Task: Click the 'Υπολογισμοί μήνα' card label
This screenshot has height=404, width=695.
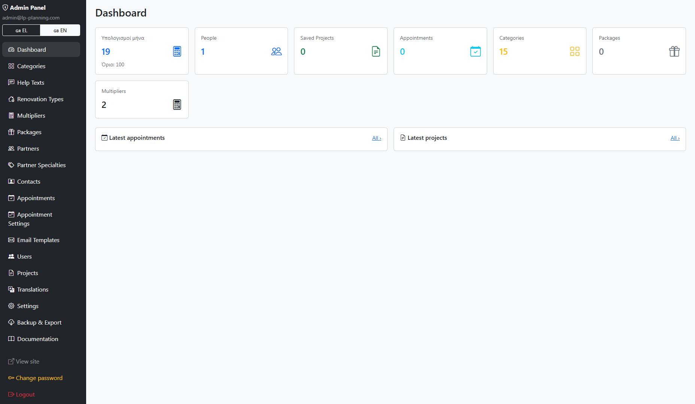Action: coord(123,38)
